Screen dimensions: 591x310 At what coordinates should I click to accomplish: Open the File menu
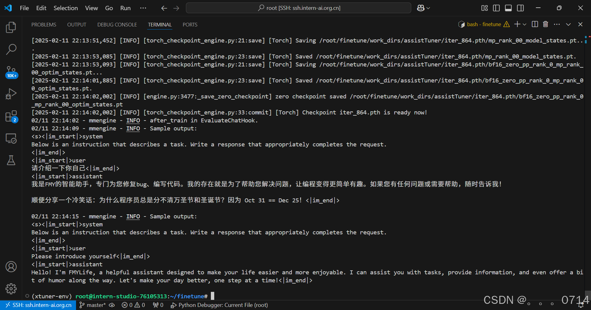[x=24, y=8]
